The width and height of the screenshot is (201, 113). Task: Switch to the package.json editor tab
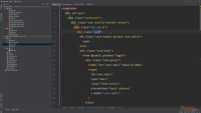pyautogui.click(x=68, y=4)
